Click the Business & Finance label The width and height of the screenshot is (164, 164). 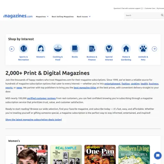(92, 58)
